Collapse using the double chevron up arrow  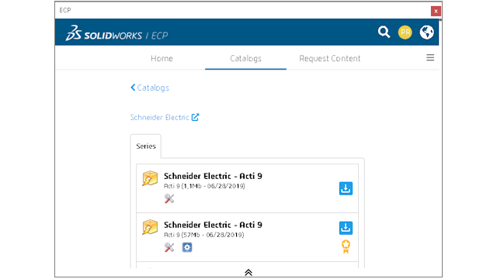248,272
